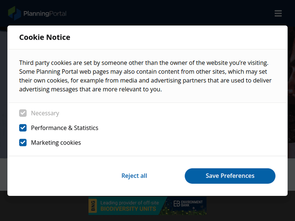The image size is (295, 221).
Task: Select the Cookie Notice heading
Action: pyautogui.click(x=45, y=37)
